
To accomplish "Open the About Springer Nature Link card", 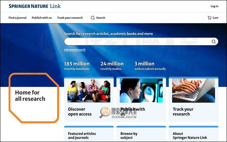I will 194,134.
